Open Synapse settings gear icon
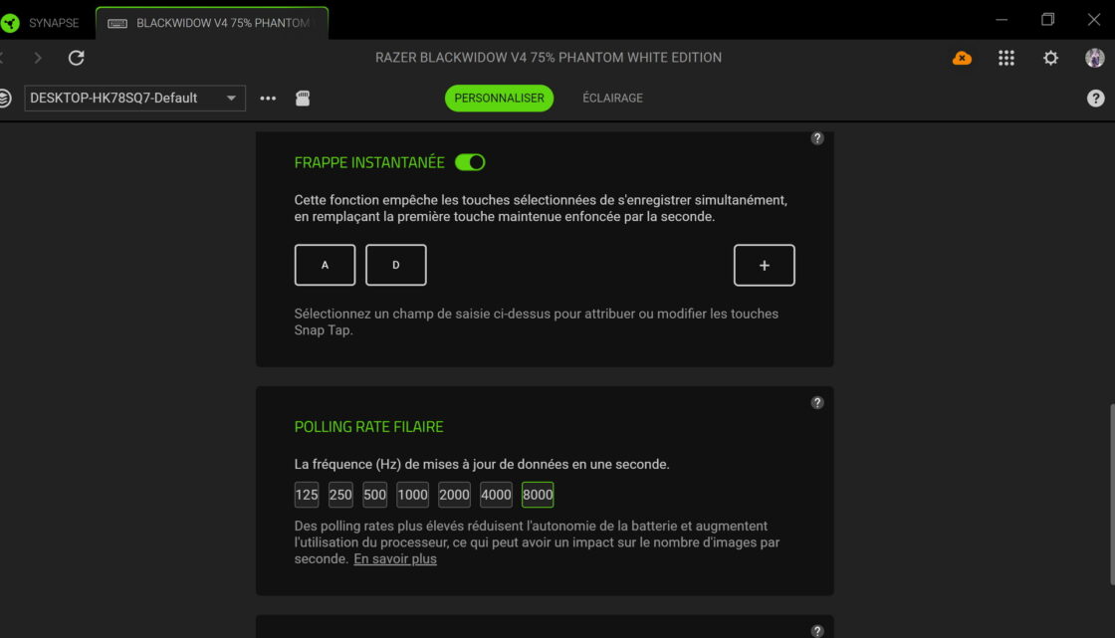The height and width of the screenshot is (638, 1115). pos(1050,58)
